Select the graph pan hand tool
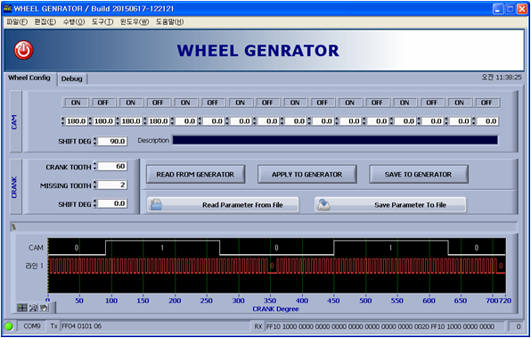The width and height of the screenshot is (531, 338). pos(44,308)
